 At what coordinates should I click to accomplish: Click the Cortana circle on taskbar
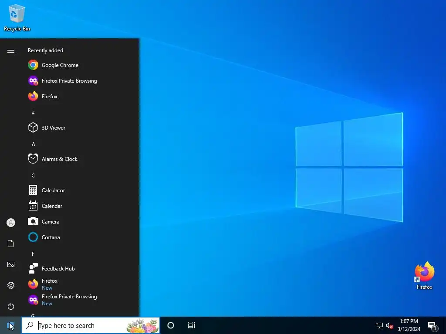[x=171, y=325]
